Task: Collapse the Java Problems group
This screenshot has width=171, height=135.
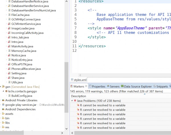Action: click(72, 101)
